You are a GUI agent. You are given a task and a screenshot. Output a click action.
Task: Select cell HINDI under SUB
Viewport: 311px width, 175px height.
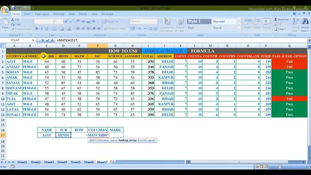63,135
